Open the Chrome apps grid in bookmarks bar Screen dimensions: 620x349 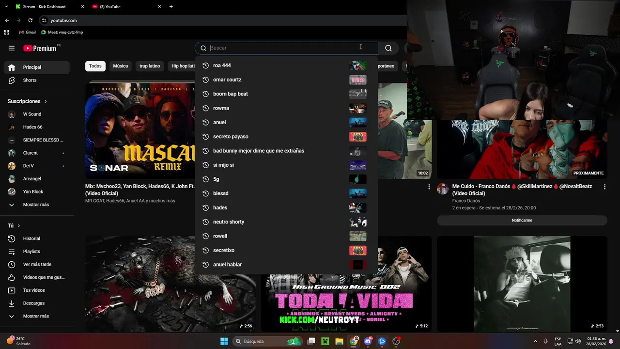(6, 32)
